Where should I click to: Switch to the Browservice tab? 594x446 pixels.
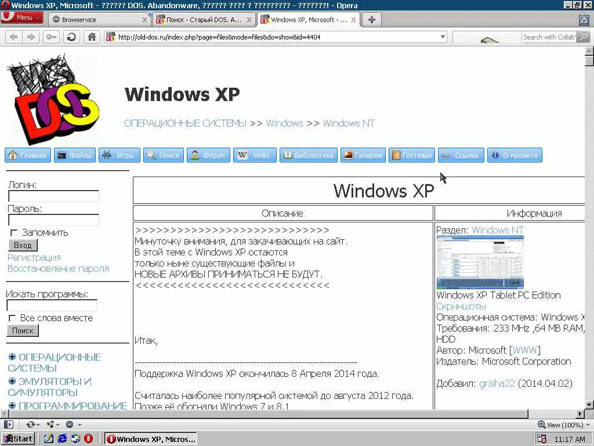tap(99, 19)
